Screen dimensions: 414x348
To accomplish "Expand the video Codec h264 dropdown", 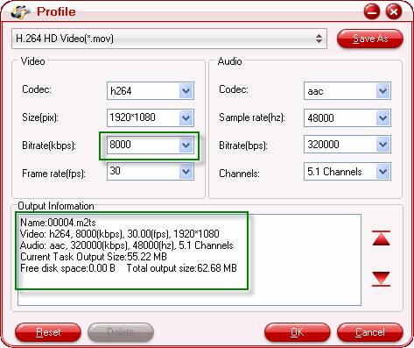I will click(186, 91).
